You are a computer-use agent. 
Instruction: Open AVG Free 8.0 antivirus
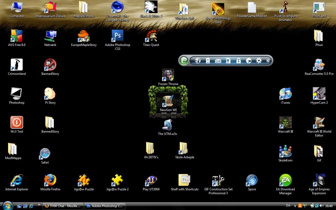pos(17,38)
